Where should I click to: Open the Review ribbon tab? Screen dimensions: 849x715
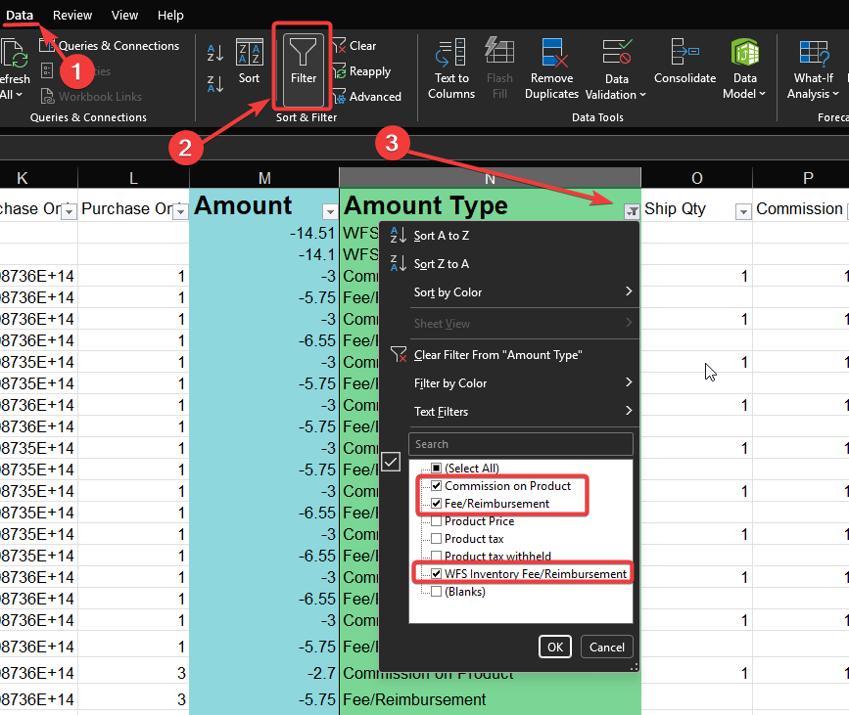point(72,16)
